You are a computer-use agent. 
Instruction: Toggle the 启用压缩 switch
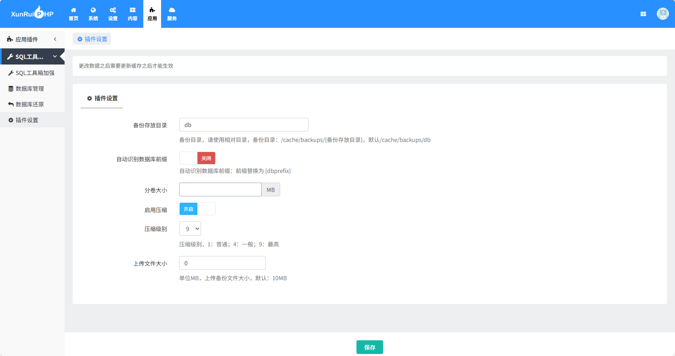pos(197,209)
